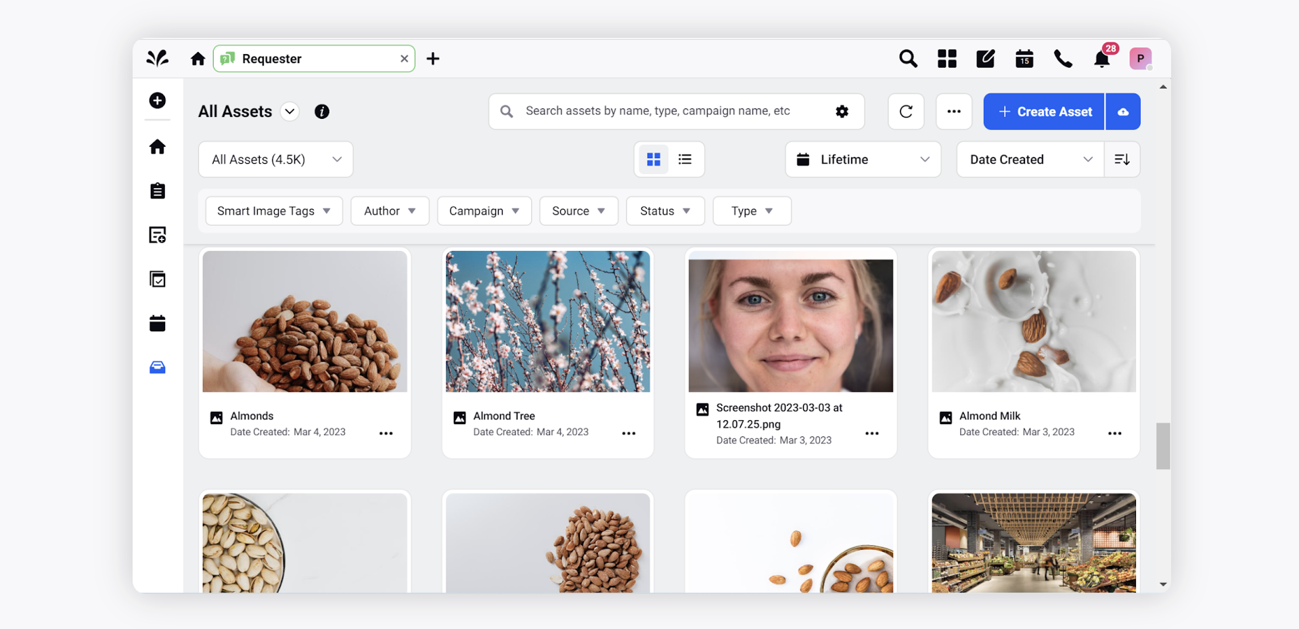Open notifications bell with 28 badge

point(1102,59)
